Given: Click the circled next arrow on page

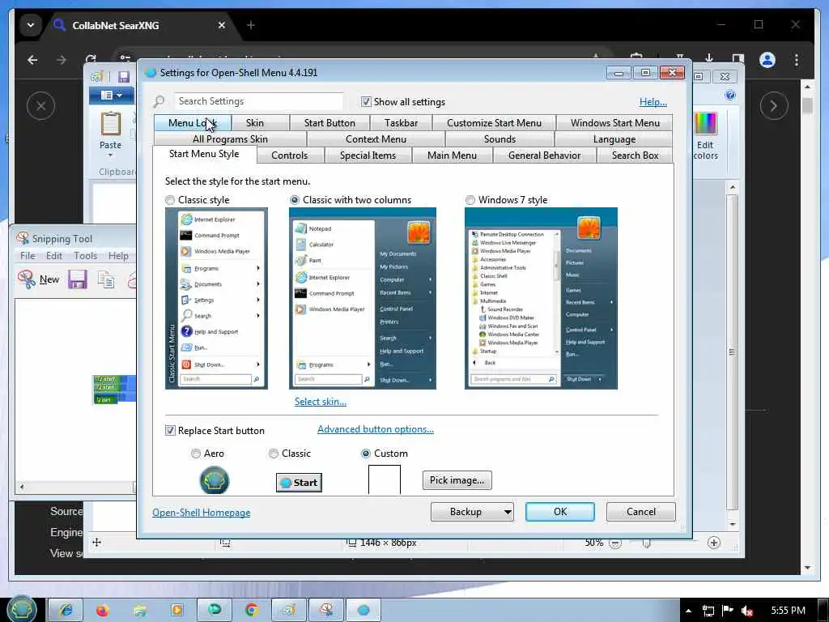Looking at the screenshot, I should 773,106.
